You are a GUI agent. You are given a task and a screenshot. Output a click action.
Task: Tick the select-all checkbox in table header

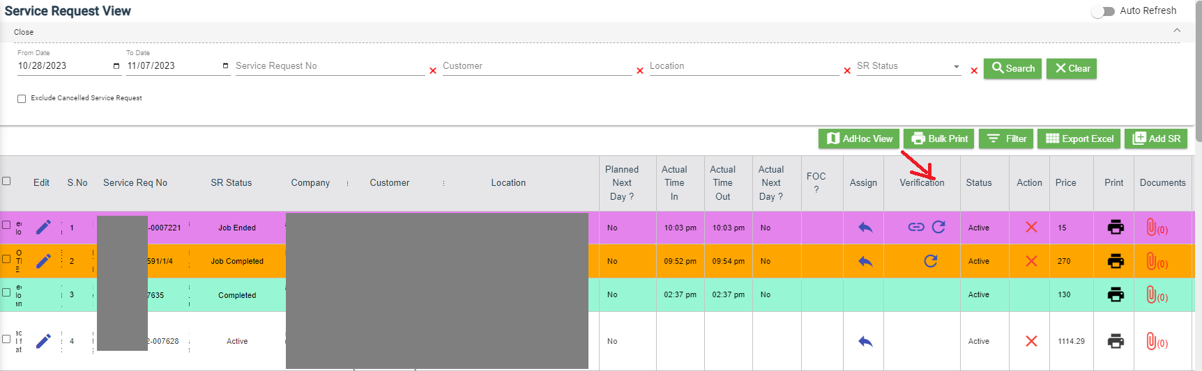[x=6, y=181]
